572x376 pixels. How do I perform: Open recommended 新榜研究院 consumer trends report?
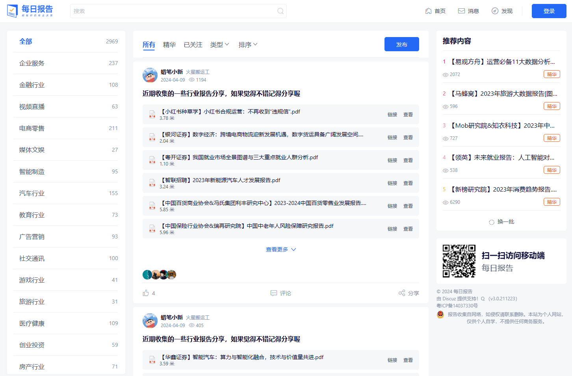point(503,190)
